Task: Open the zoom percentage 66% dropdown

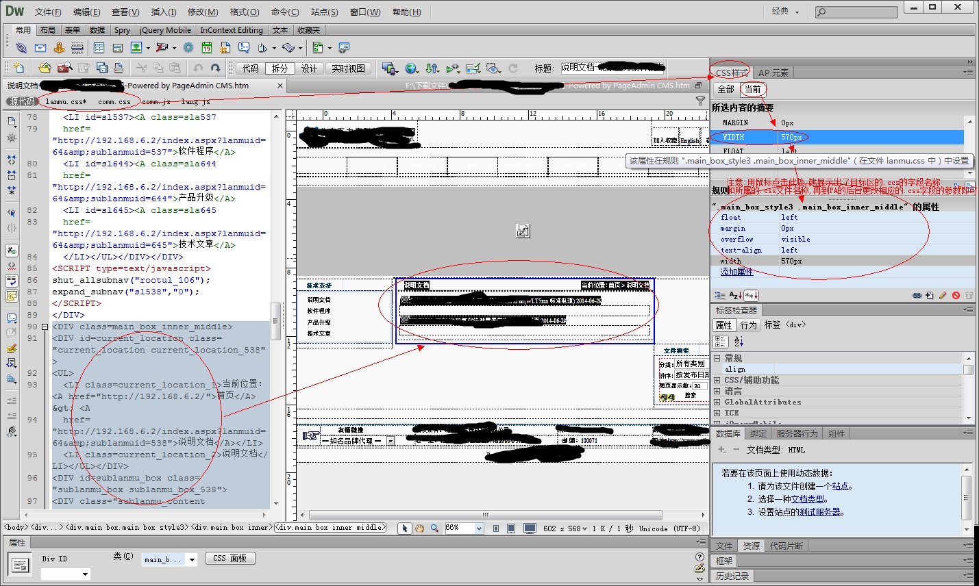Action: pos(479,528)
